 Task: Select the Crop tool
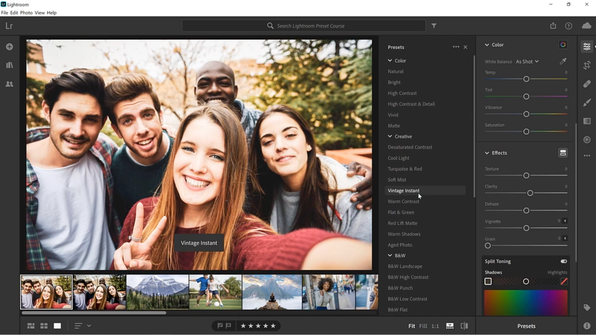(587, 65)
